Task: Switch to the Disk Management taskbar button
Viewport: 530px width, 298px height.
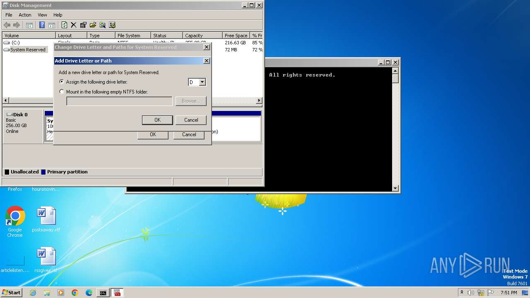Action: tap(117, 293)
